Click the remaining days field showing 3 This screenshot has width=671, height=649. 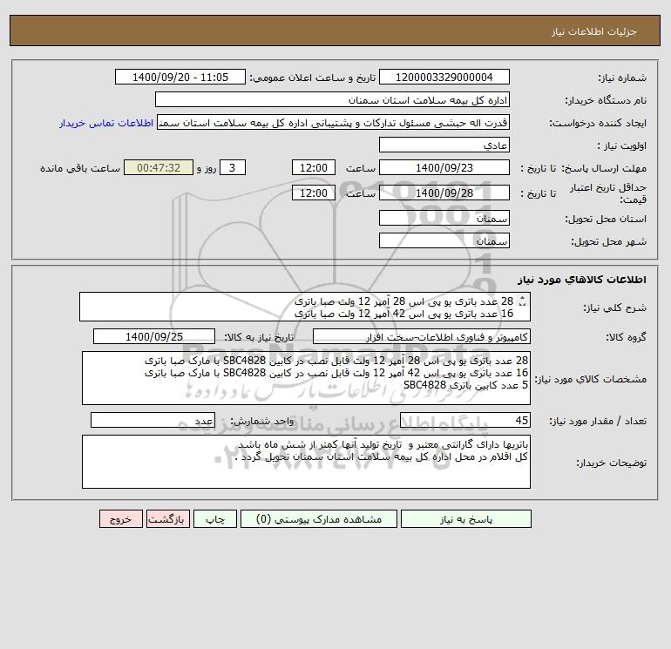(233, 168)
